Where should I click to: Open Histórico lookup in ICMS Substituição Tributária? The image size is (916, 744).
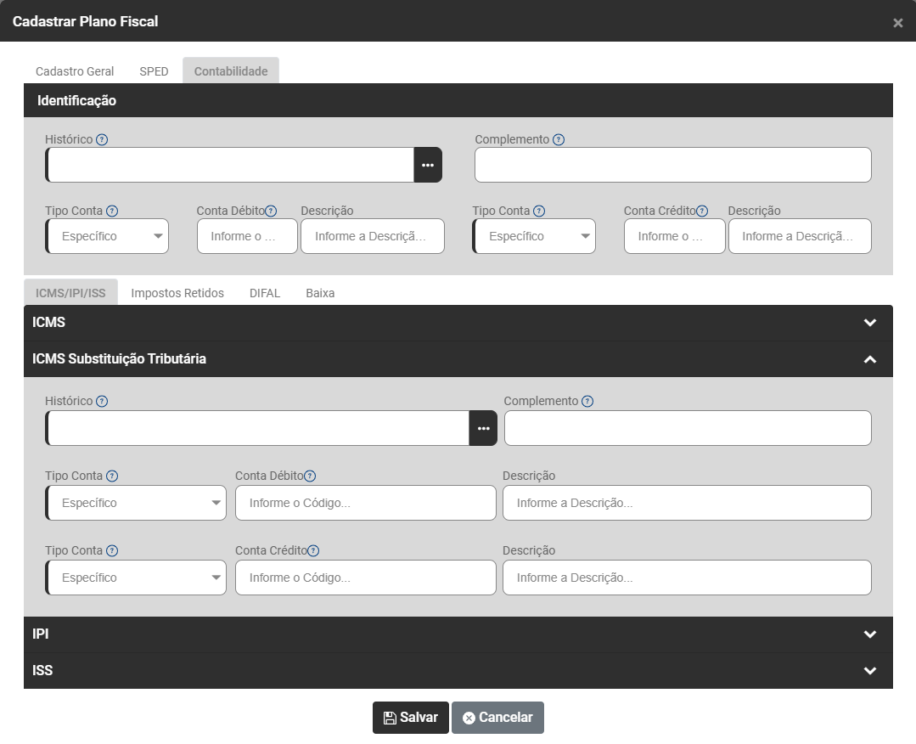(x=483, y=428)
